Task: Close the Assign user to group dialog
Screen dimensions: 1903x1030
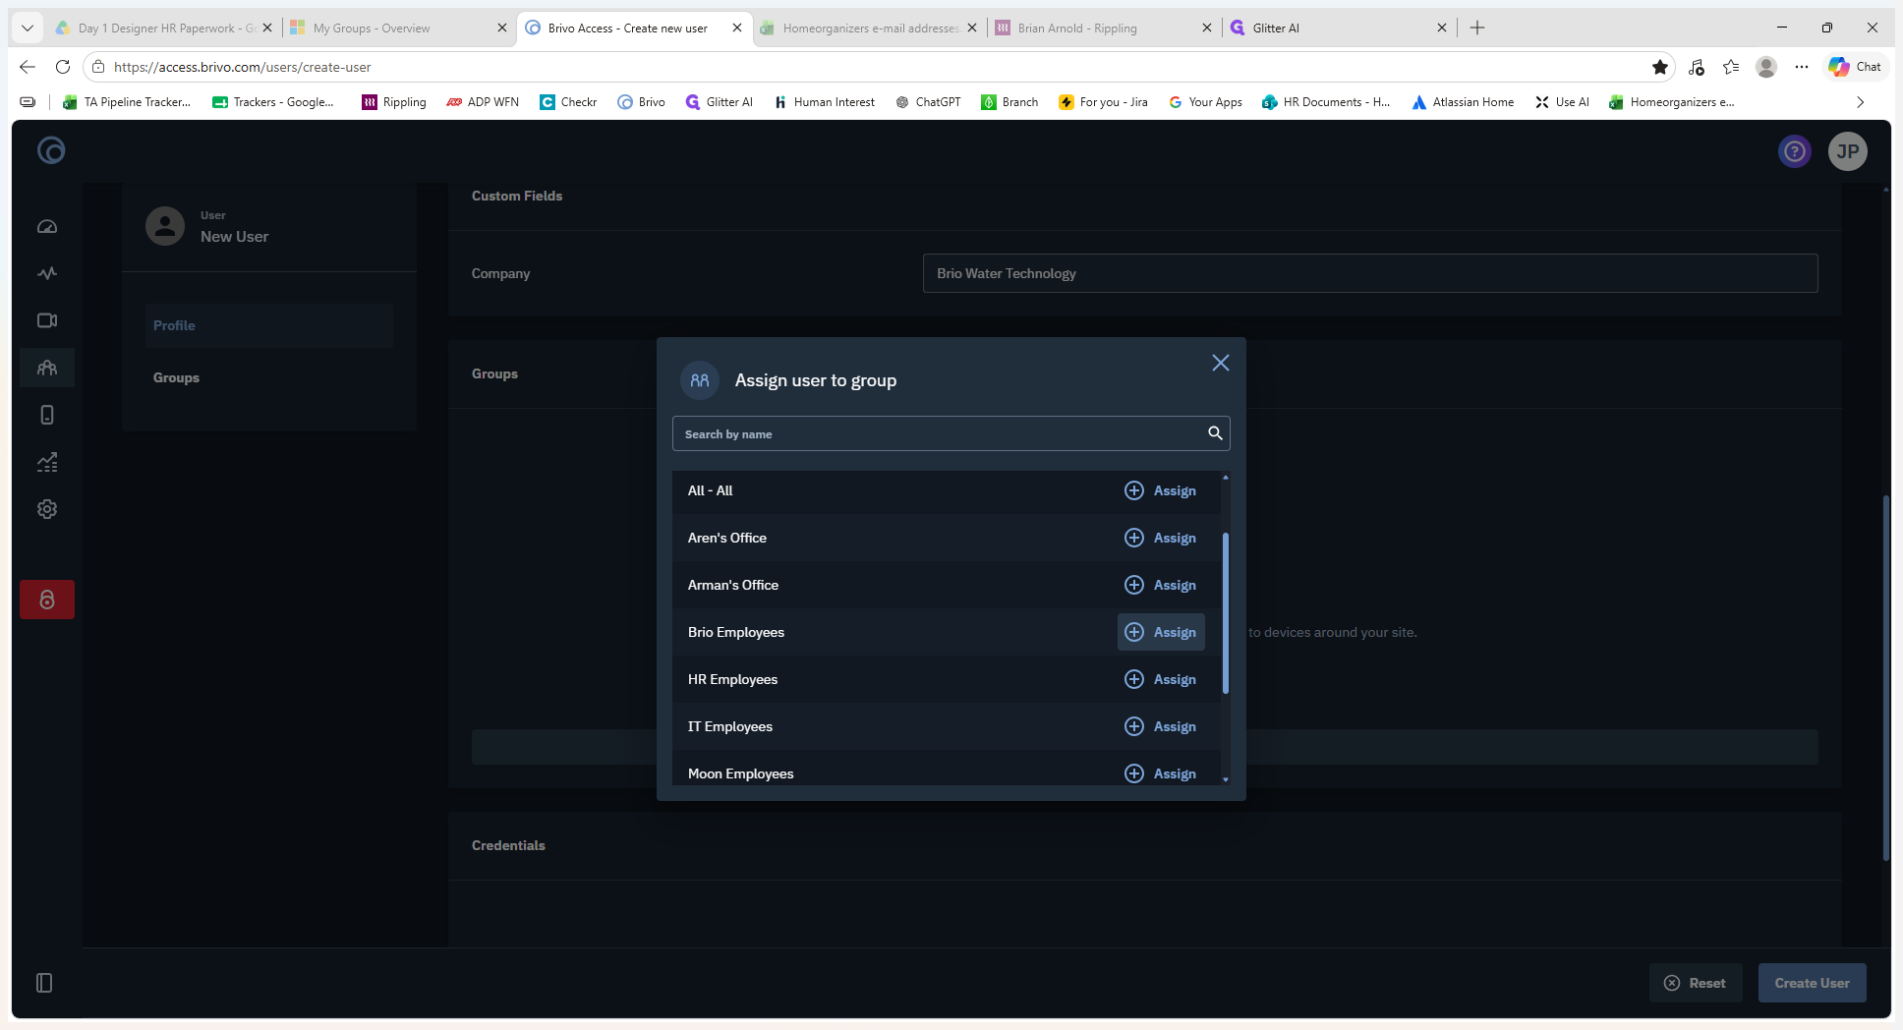Action: click(x=1221, y=363)
